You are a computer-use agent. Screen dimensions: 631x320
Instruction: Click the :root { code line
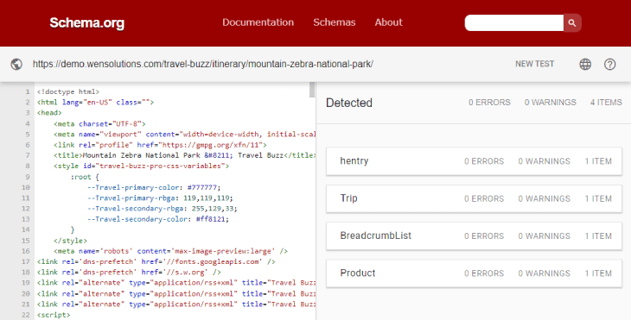coord(85,177)
